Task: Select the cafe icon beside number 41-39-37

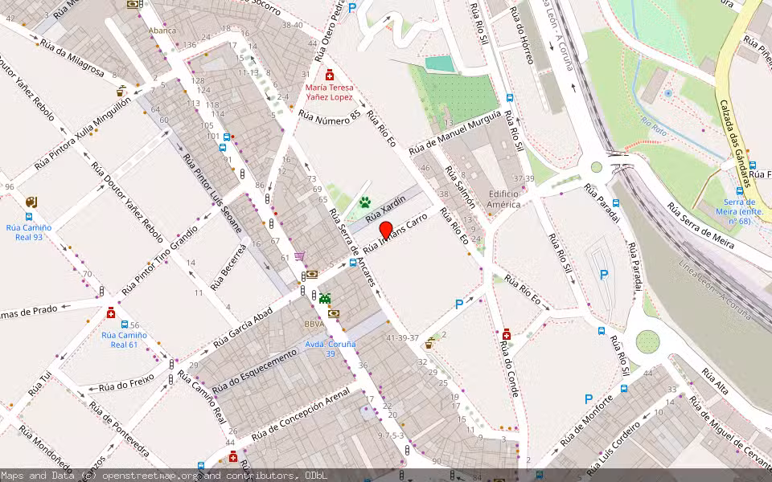Action: tap(429, 343)
